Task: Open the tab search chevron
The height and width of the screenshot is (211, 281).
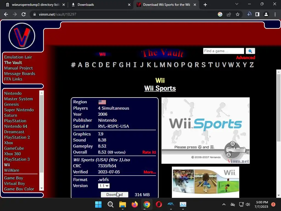Action: [237, 4]
